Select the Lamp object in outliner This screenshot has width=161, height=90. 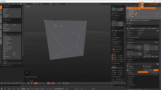132,16
